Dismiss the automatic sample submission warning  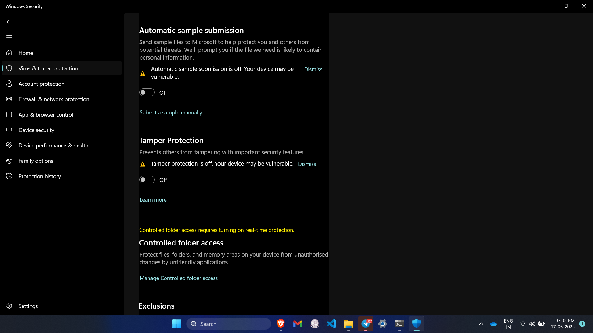pyautogui.click(x=313, y=69)
